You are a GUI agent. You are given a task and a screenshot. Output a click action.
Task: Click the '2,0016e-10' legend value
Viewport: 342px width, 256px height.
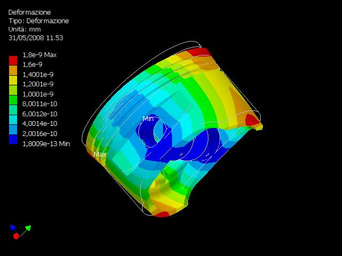(x=40, y=134)
